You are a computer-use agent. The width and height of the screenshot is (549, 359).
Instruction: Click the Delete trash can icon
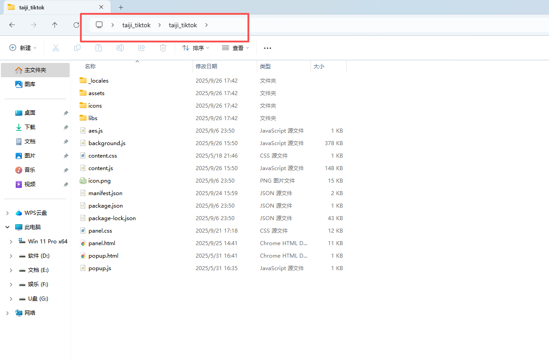pos(163,48)
